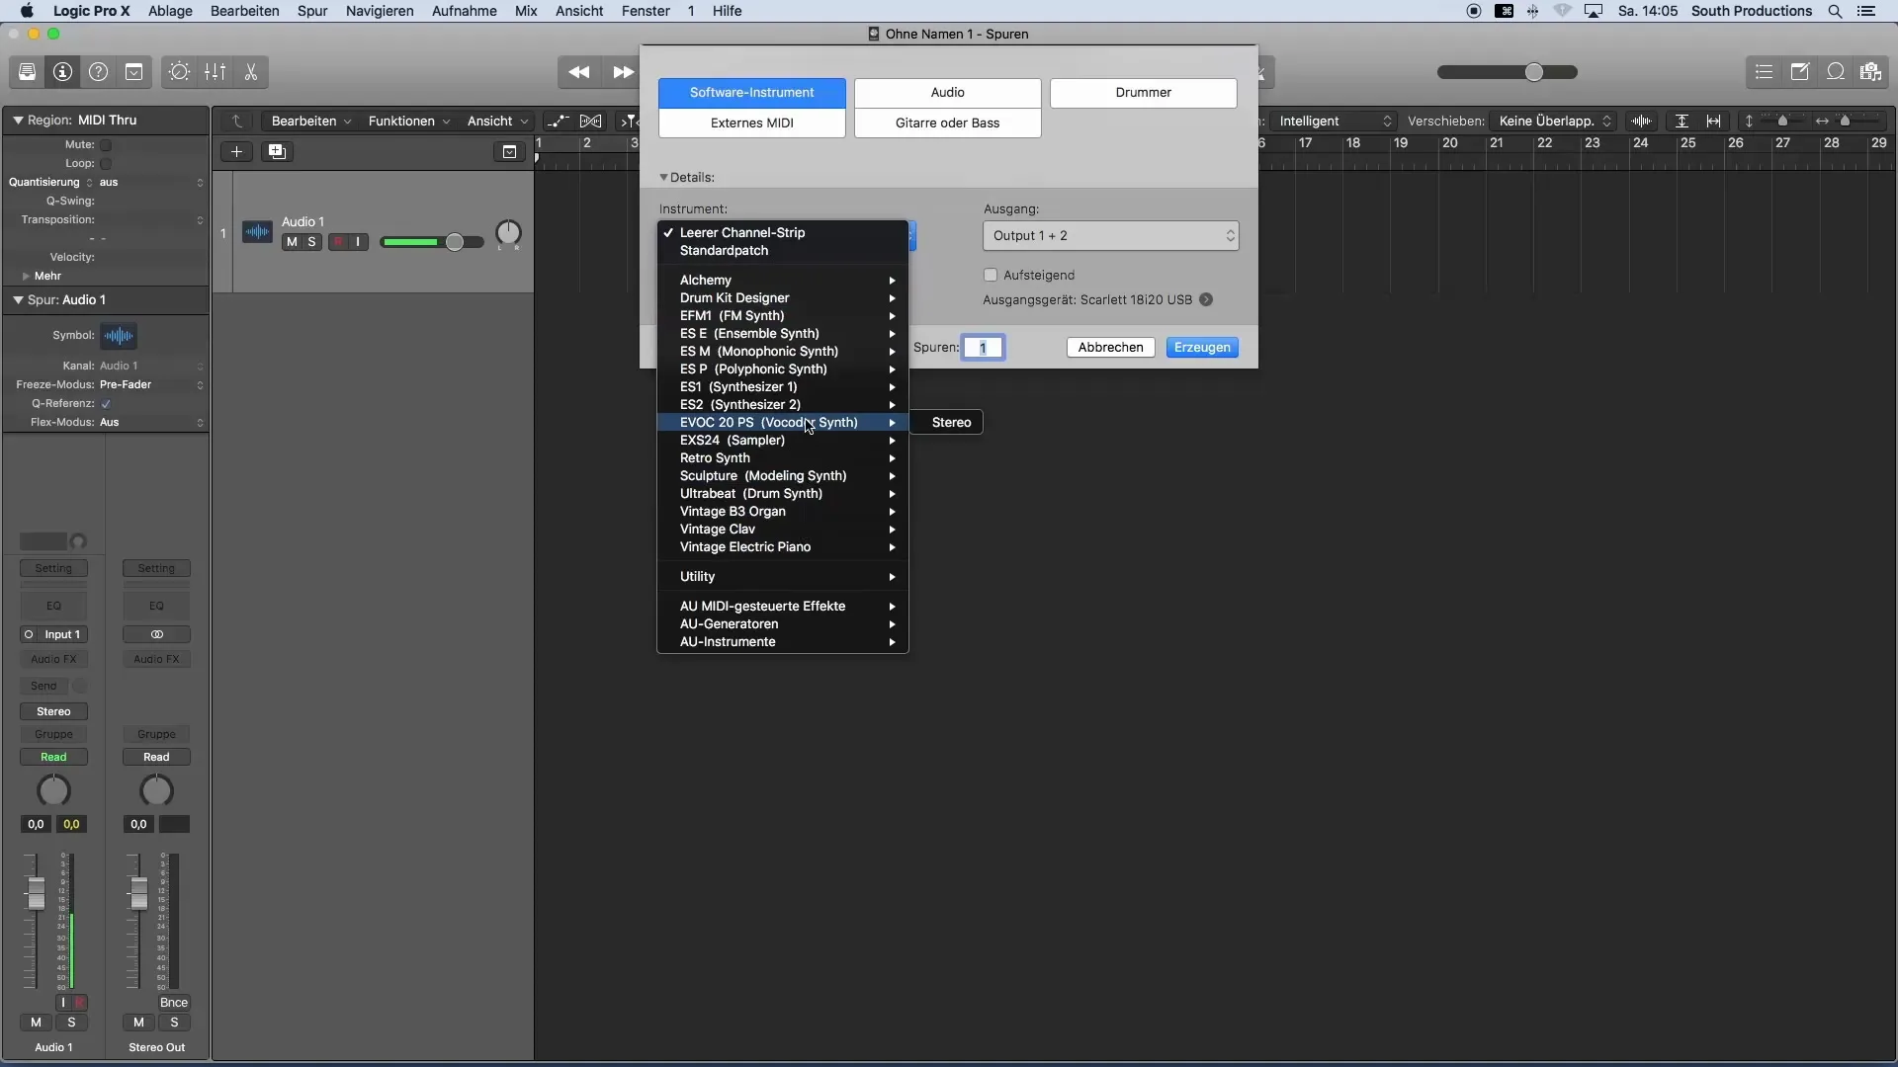Open the Smart Controls dial icon
Image resolution: width=1898 pixels, height=1067 pixels.
(x=179, y=72)
